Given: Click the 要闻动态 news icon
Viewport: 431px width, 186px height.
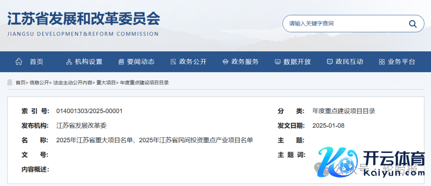Looking at the screenshot, I should coord(121,62).
